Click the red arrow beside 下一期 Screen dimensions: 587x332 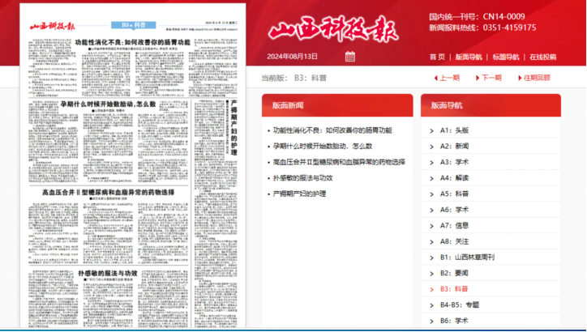click(x=478, y=78)
